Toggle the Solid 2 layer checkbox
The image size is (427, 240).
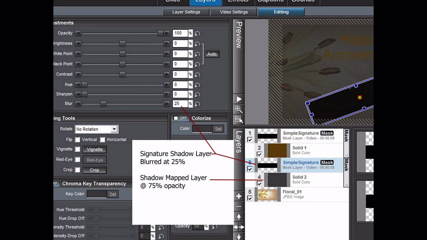point(259,184)
